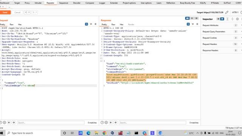Open the Burp Bounty Free tab

(x=188, y=3)
